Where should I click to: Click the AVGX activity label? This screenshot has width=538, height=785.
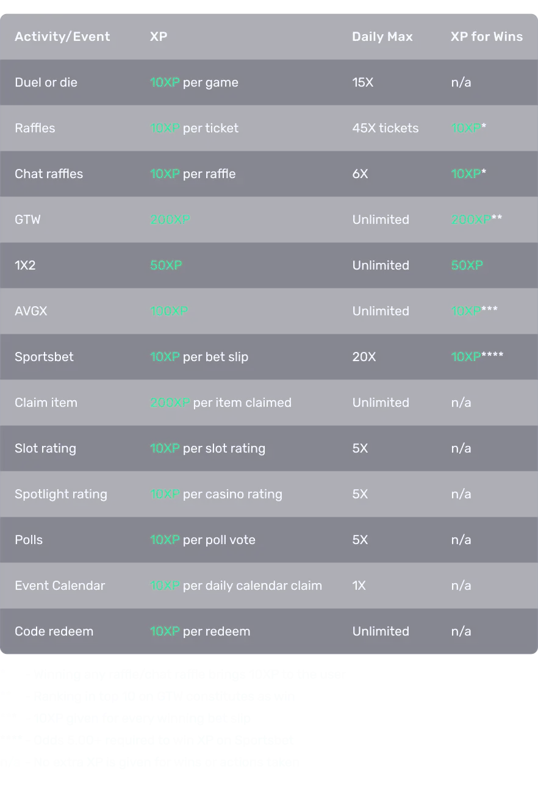click(x=30, y=311)
